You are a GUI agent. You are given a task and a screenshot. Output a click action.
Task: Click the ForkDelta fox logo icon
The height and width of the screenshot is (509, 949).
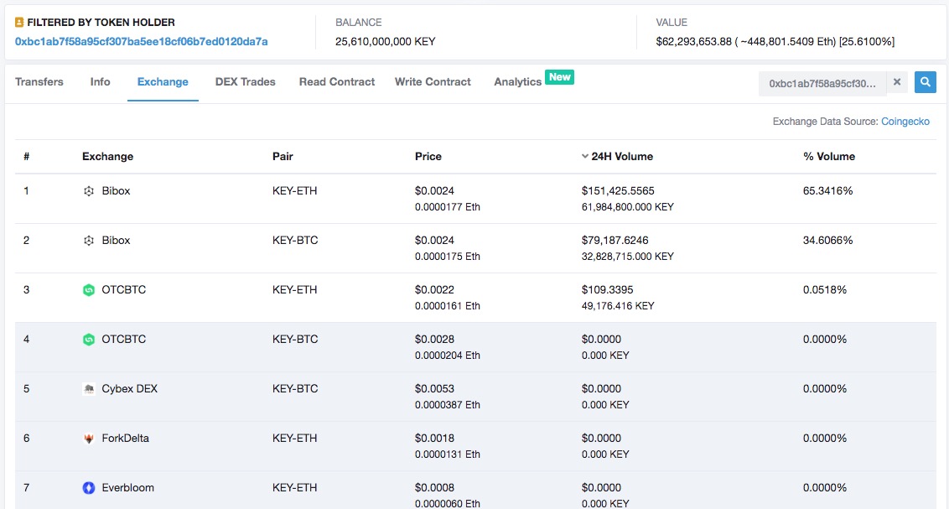click(88, 439)
